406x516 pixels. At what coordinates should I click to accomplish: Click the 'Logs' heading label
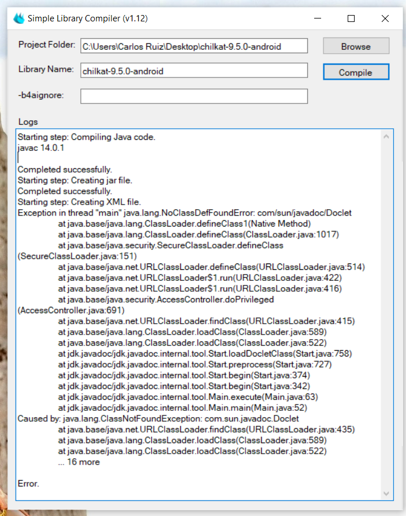pyautogui.click(x=28, y=122)
